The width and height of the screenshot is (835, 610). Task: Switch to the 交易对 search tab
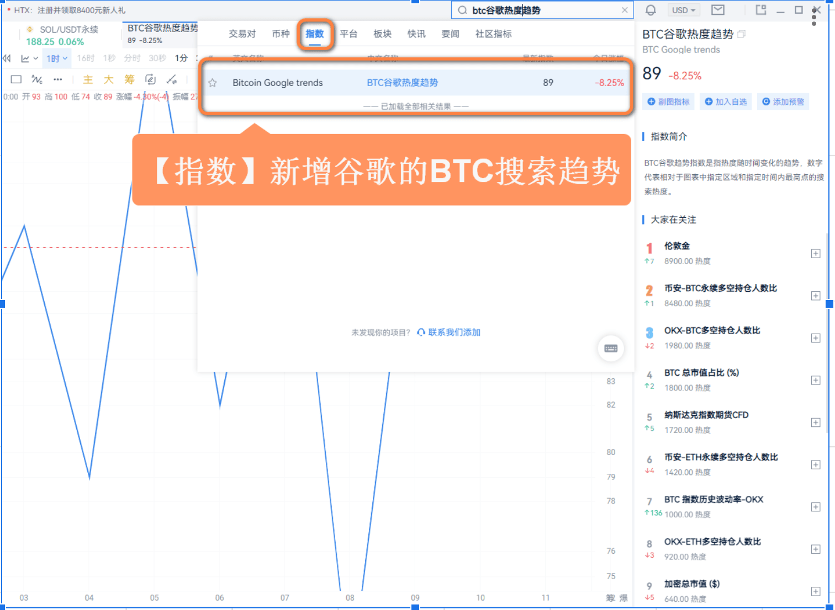pos(242,34)
